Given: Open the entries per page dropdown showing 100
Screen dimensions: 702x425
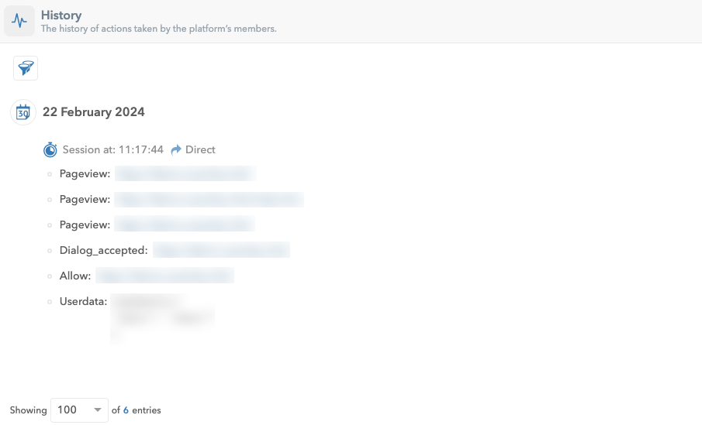Looking at the screenshot, I should pyautogui.click(x=79, y=410).
